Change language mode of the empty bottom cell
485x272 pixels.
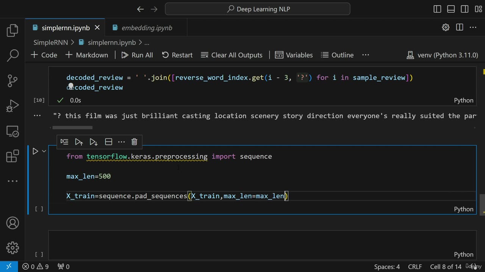[463, 254]
